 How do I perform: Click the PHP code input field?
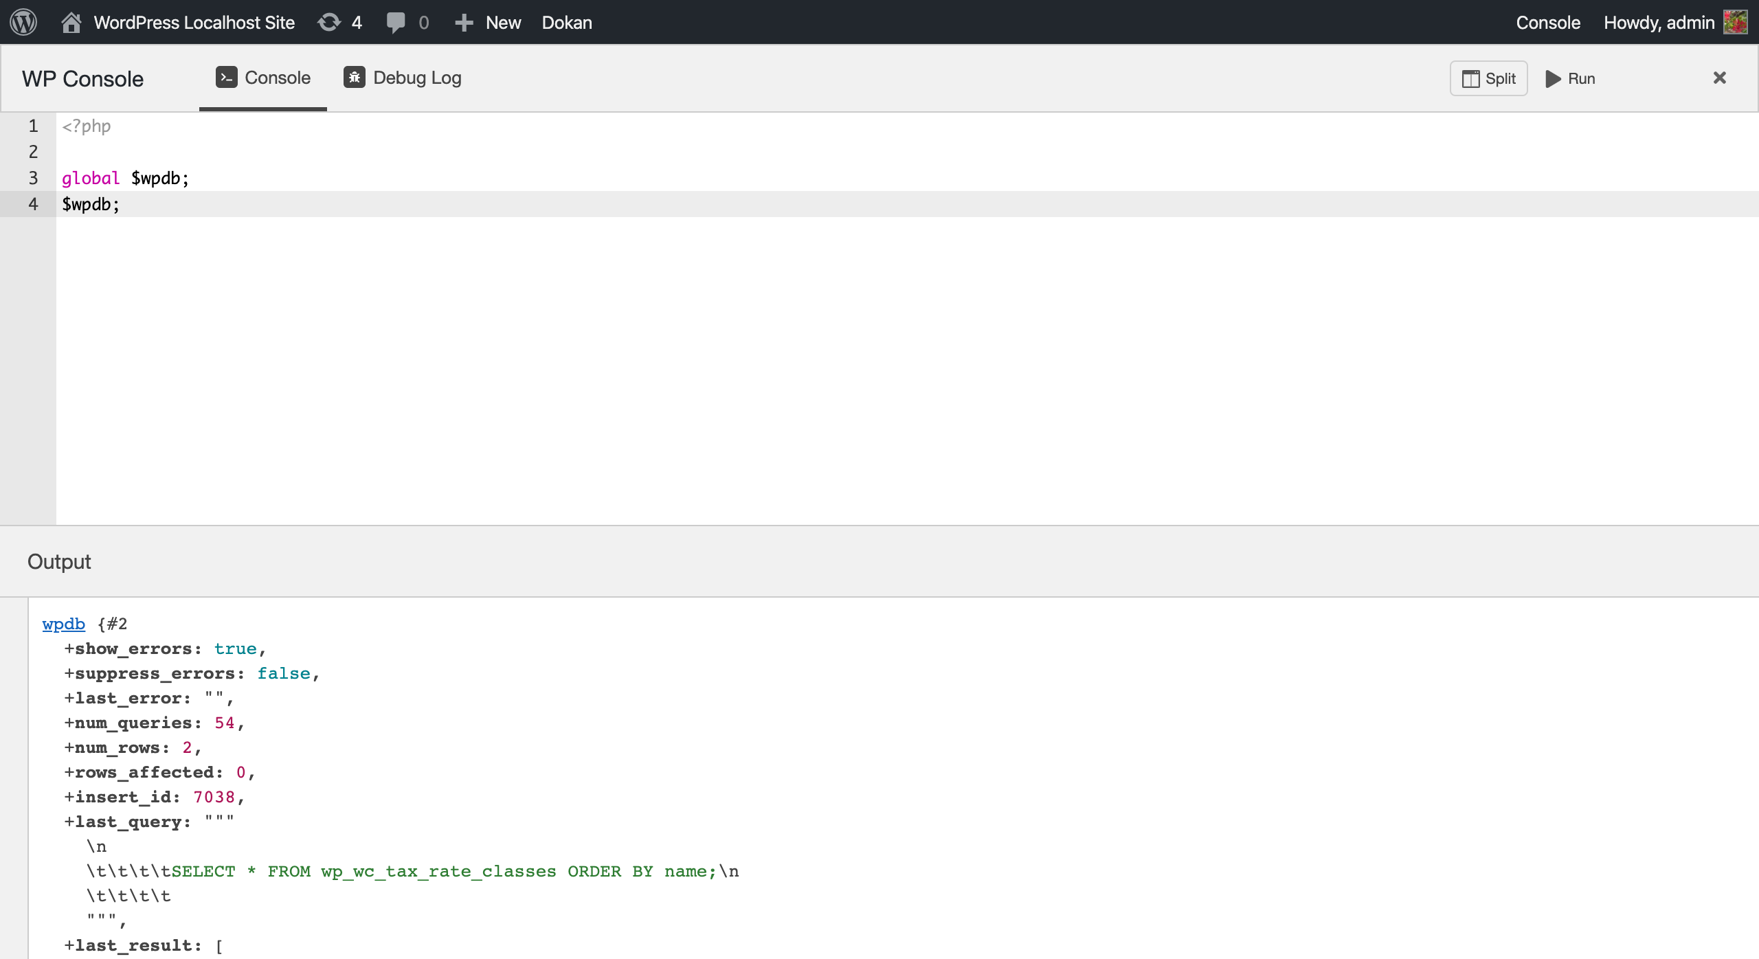pyautogui.click(x=879, y=319)
